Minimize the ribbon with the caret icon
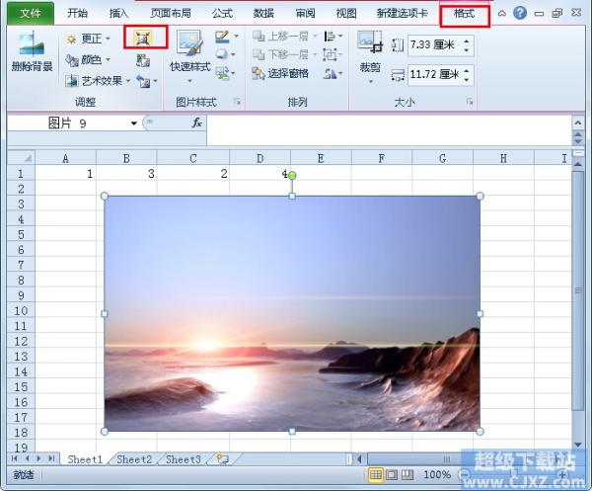 click(502, 13)
